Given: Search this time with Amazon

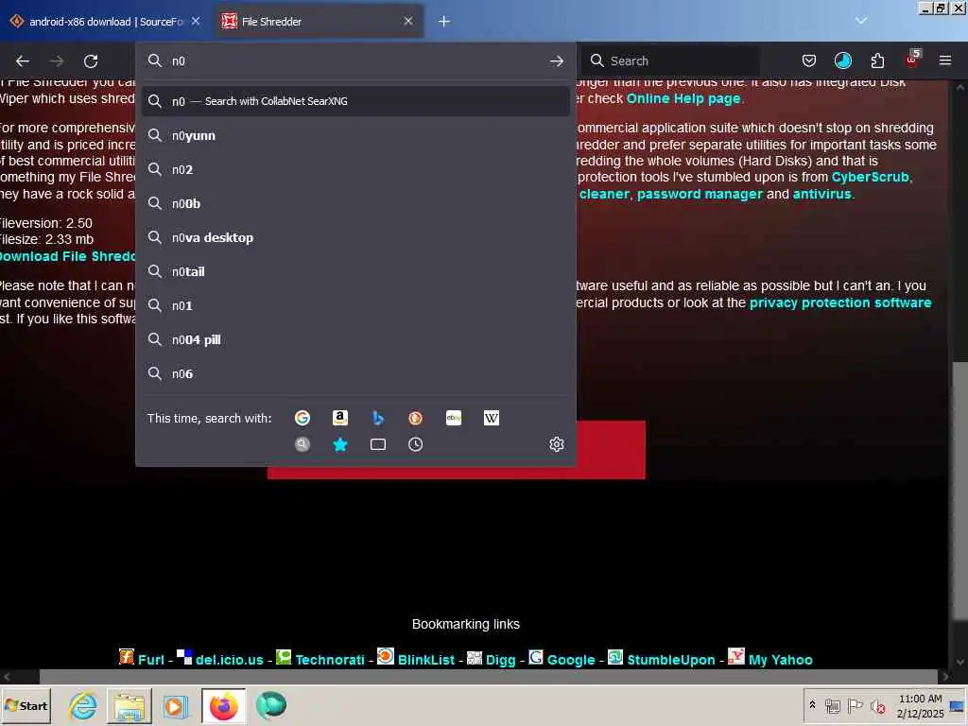Looking at the screenshot, I should (339, 418).
